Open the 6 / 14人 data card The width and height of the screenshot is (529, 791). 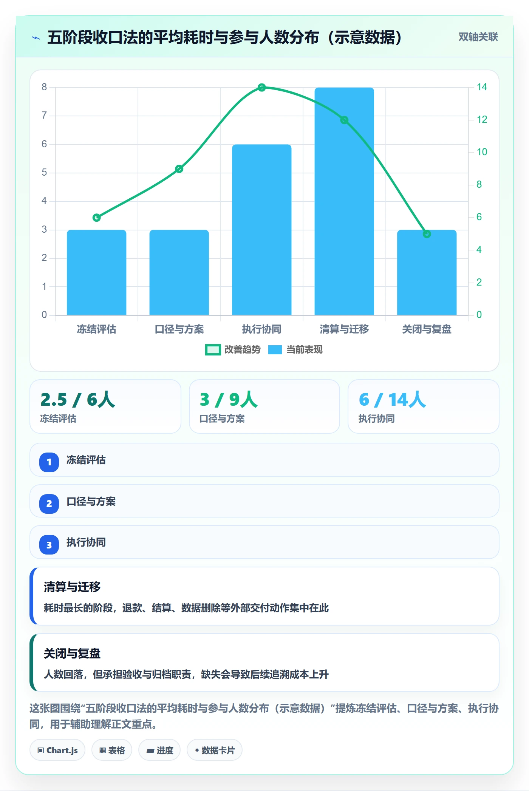424,406
